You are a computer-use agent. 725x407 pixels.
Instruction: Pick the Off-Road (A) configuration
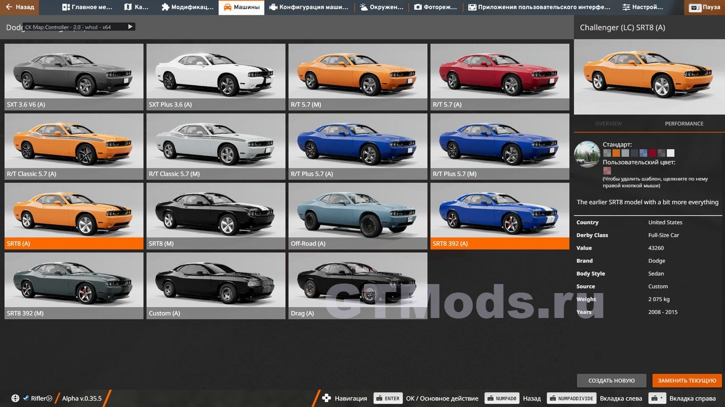click(358, 216)
